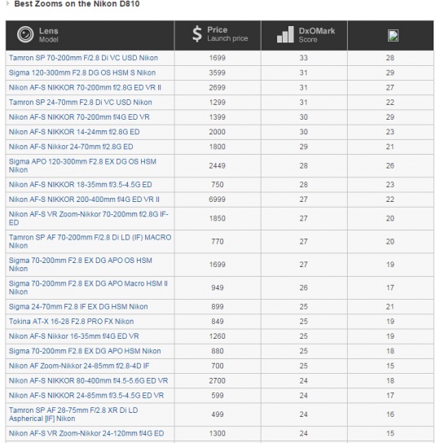Click the dollar sign price icon
The image size is (440, 443).
[x=197, y=34]
